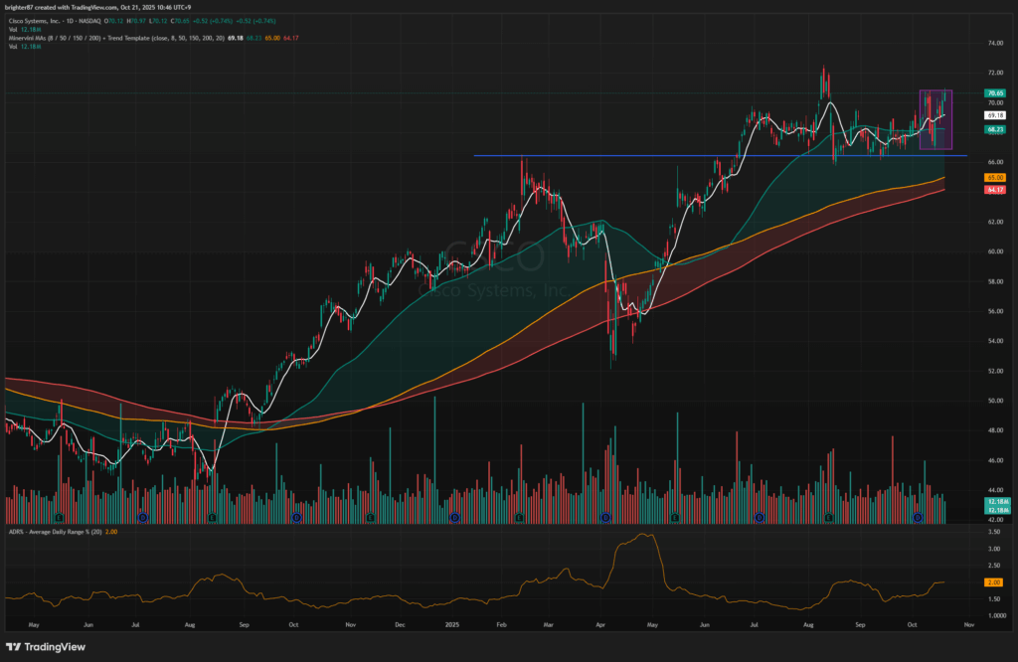Click the earnings marker below mid-February 2025
The image size is (1018, 662).
pos(520,518)
